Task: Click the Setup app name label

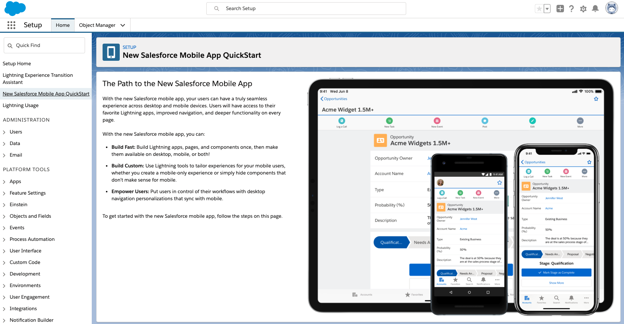Action: [x=33, y=25]
